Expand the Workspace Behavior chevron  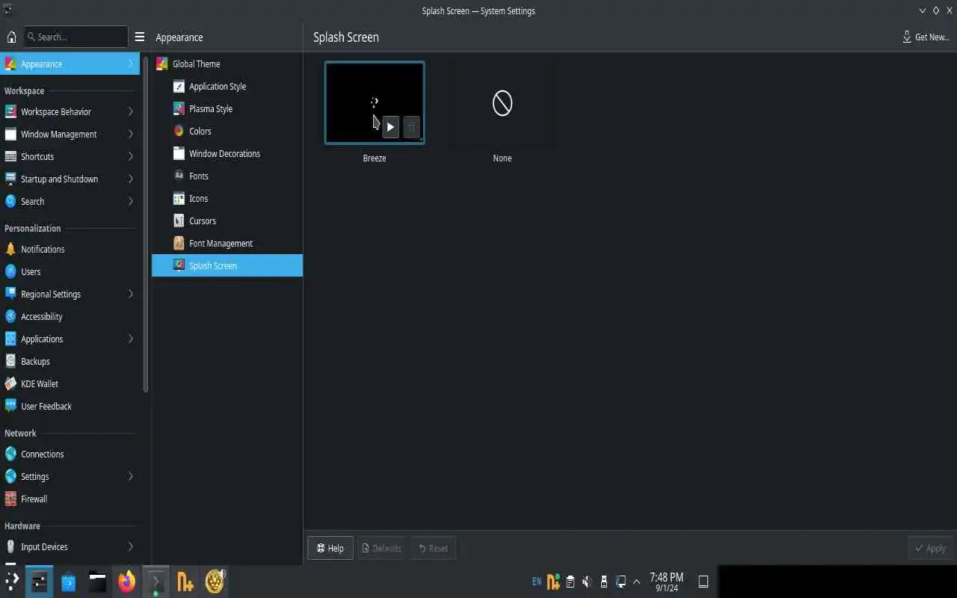[x=130, y=112]
